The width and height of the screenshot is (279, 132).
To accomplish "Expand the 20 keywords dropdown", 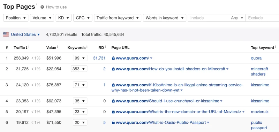I will click(80, 122).
